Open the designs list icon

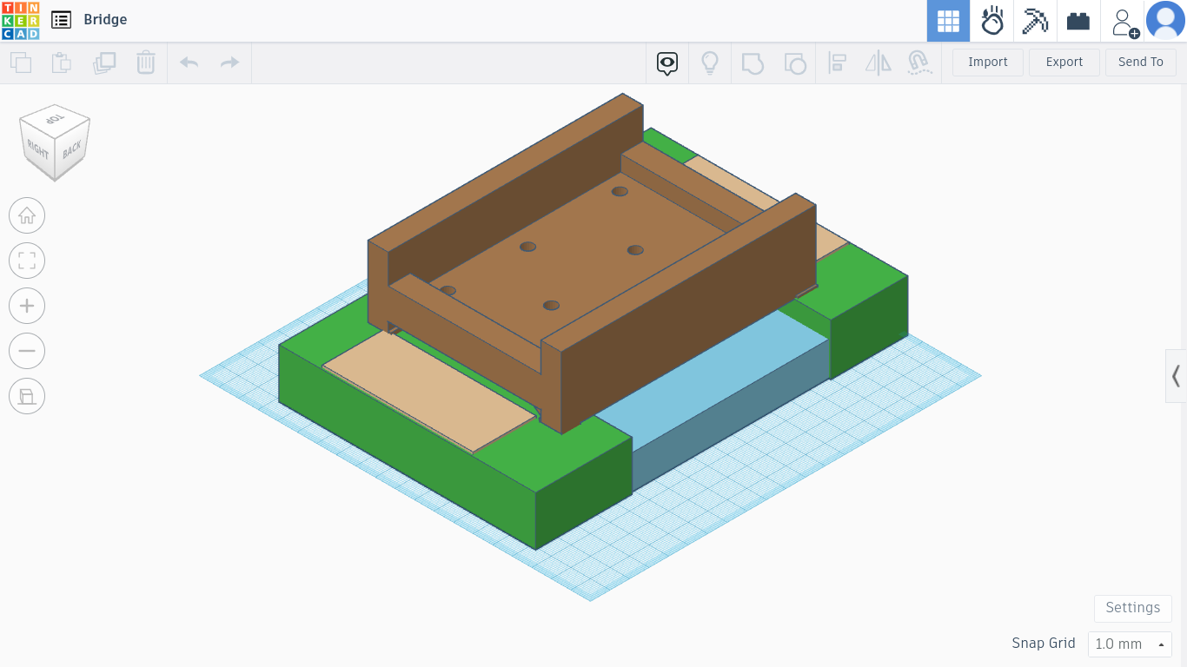pos(61,20)
